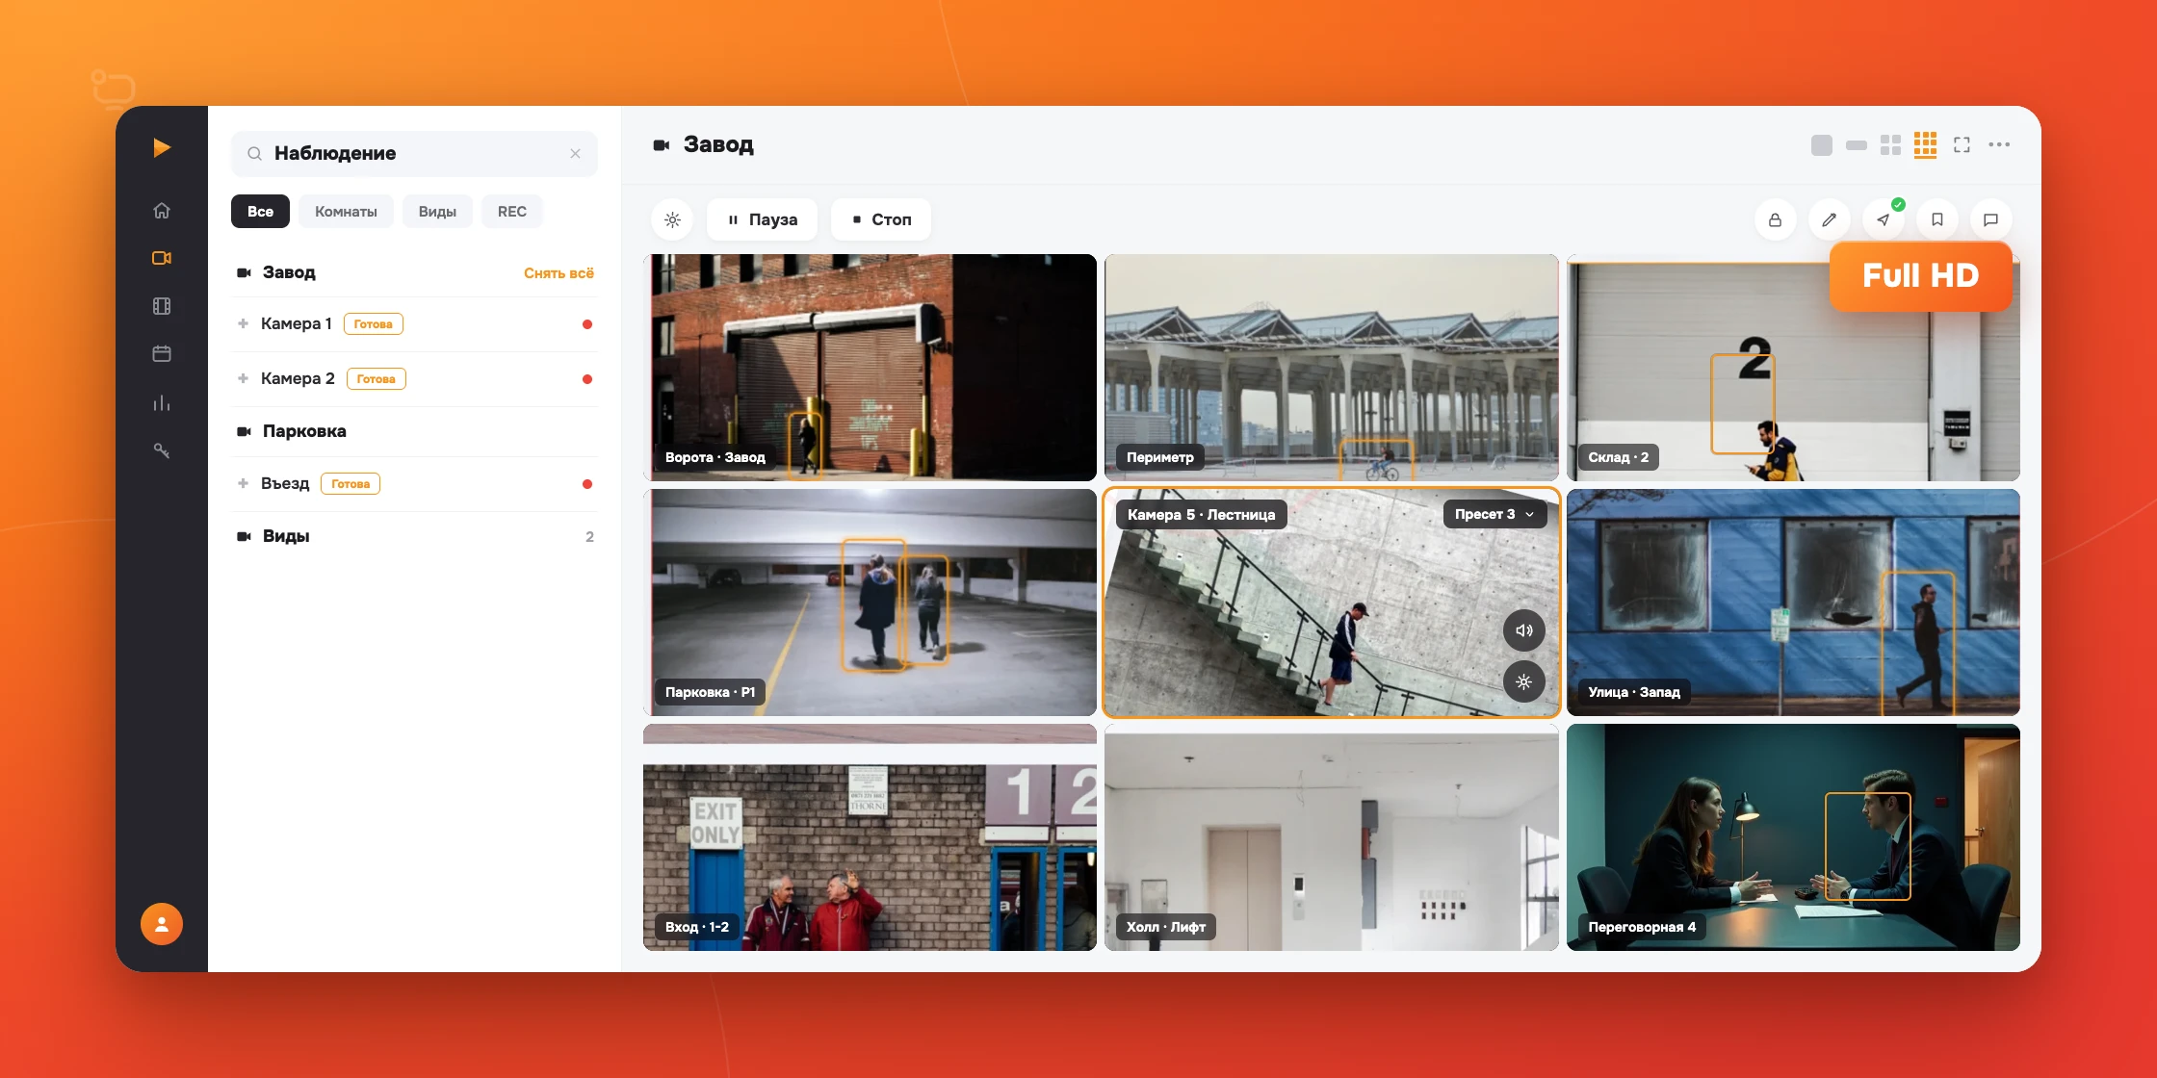Screen dimensions: 2157x1078
Task: Stop the camera playback
Action: tap(882, 219)
